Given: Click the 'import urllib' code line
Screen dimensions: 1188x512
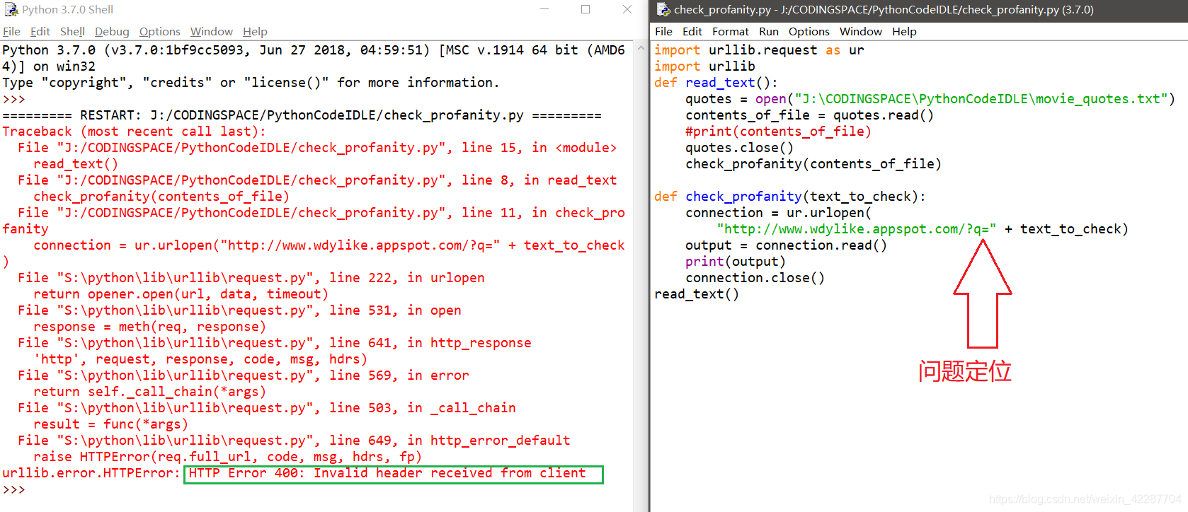Looking at the screenshot, I should 704,66.
